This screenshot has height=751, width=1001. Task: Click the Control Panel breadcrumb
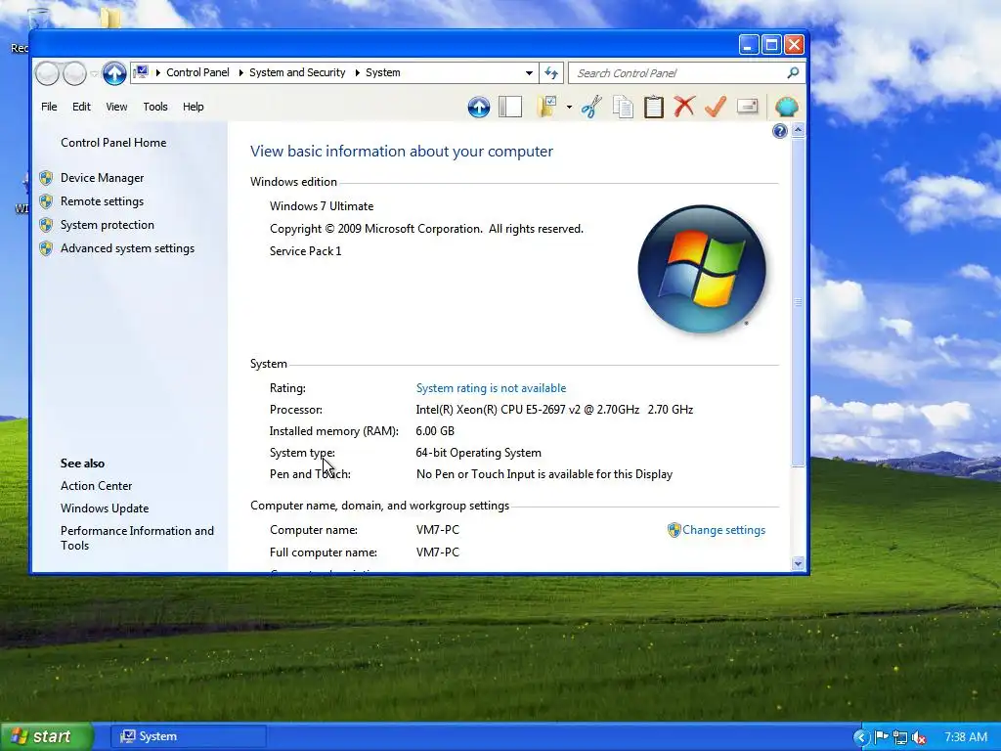tap(197, 72)
